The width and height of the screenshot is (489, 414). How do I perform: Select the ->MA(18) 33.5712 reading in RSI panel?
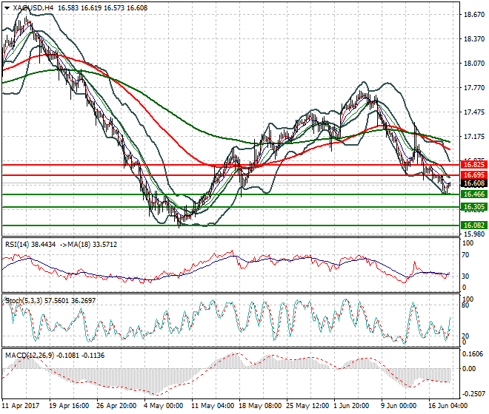pyautogui.click(x=88, y=245)
